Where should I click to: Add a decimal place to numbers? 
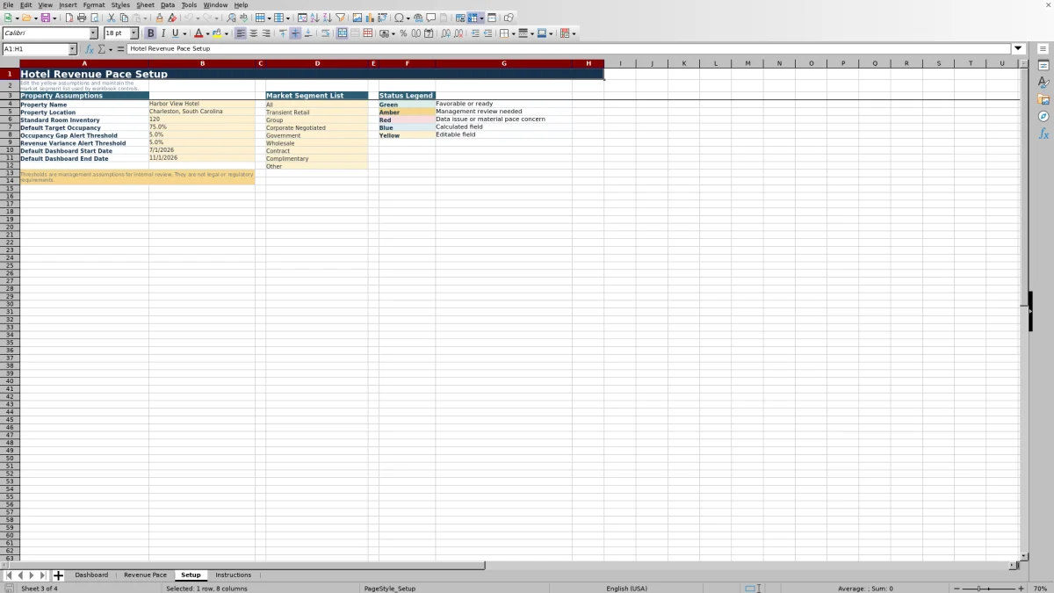pyautogui.click(x=446, y=33)
